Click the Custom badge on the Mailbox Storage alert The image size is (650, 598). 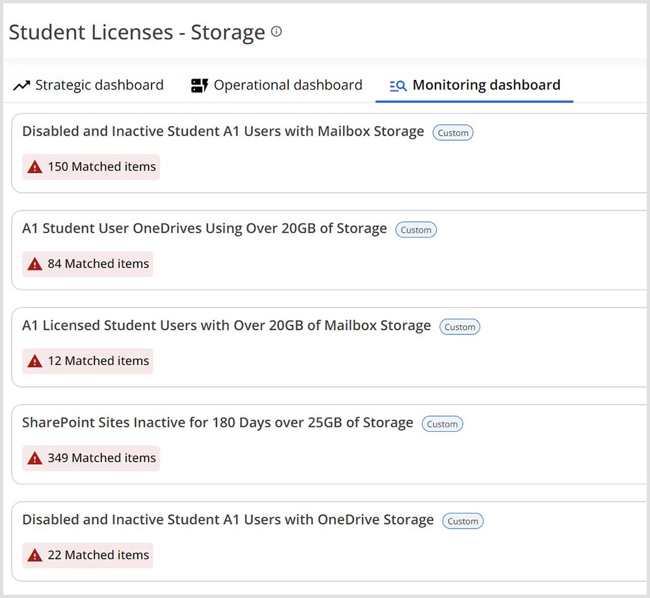click(452, 132)
